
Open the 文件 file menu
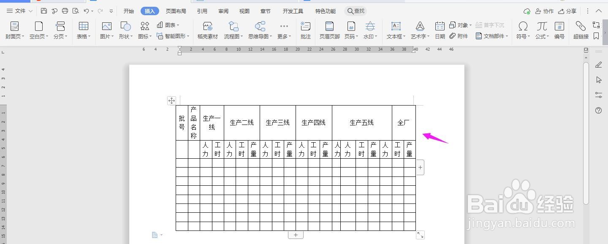point(20,11)
